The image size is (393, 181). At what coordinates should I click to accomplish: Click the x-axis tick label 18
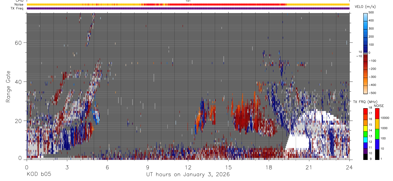[269, 167]
